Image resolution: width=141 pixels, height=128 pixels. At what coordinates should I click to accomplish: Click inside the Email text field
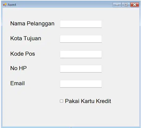tap(81, 84)
